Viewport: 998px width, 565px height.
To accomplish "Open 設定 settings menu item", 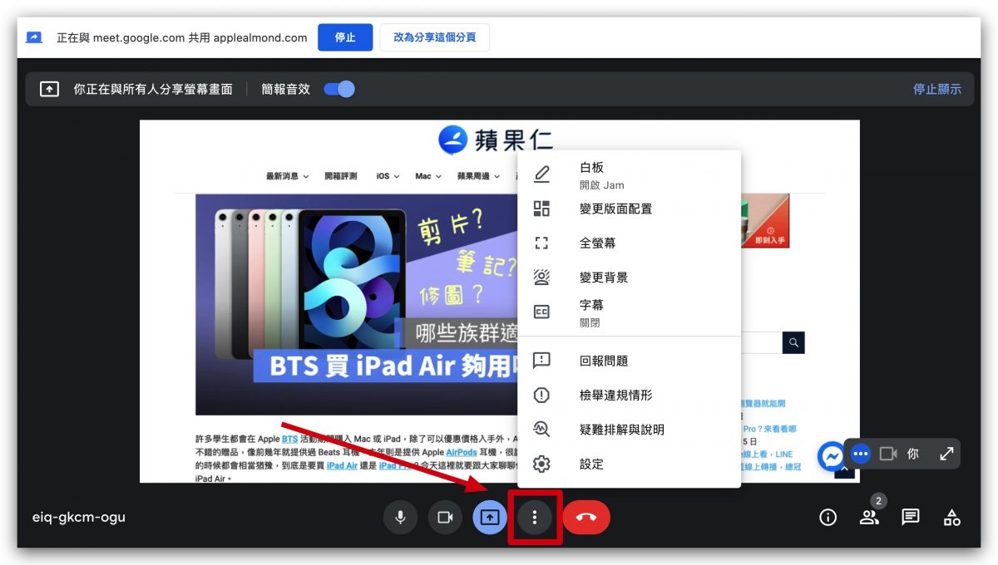I will point(629,464).
